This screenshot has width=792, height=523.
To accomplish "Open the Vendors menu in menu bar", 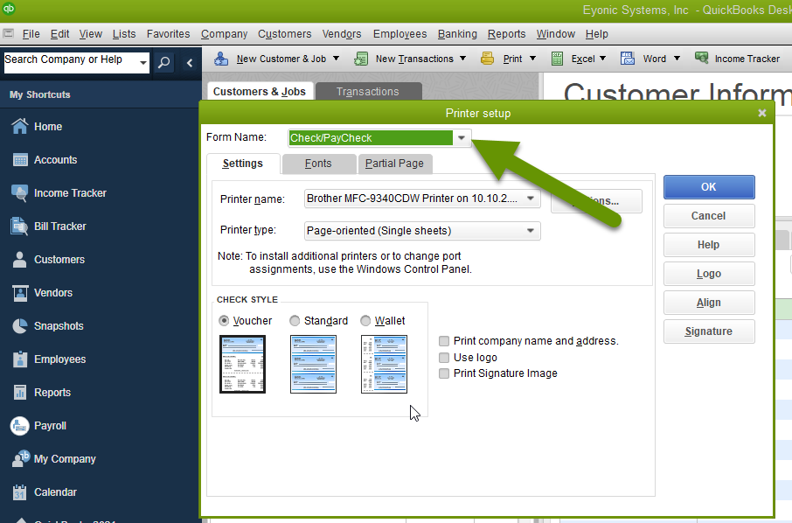I will (342, 34).
